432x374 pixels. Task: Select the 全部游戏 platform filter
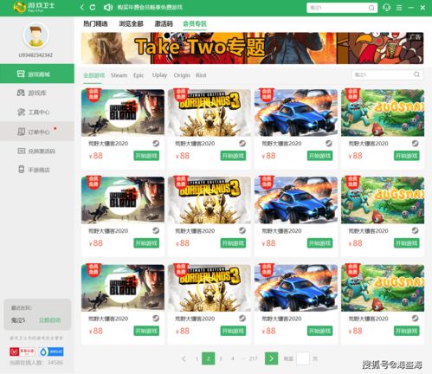coord(94,75)
